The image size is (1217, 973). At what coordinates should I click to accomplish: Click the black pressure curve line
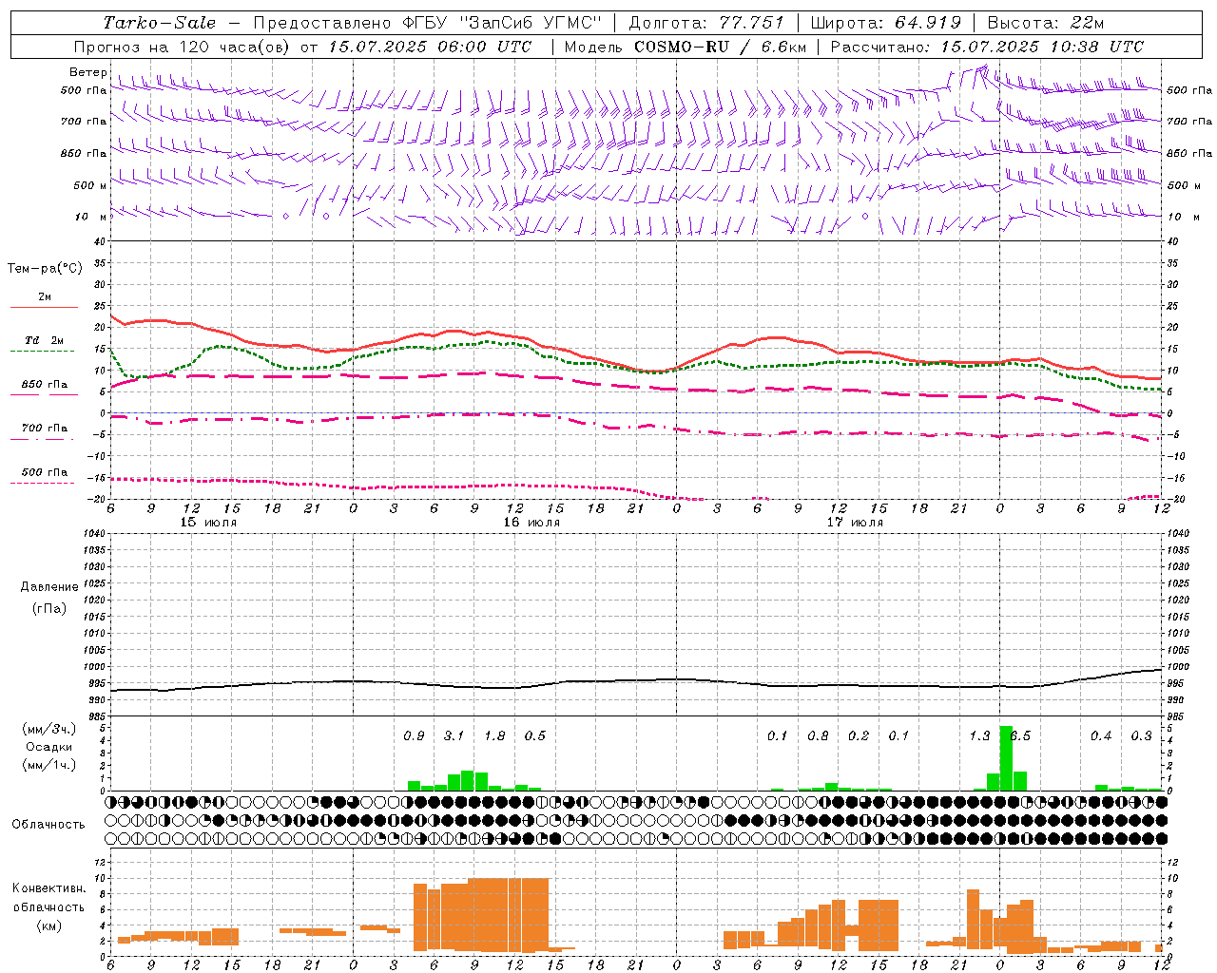tap(637, 681)
